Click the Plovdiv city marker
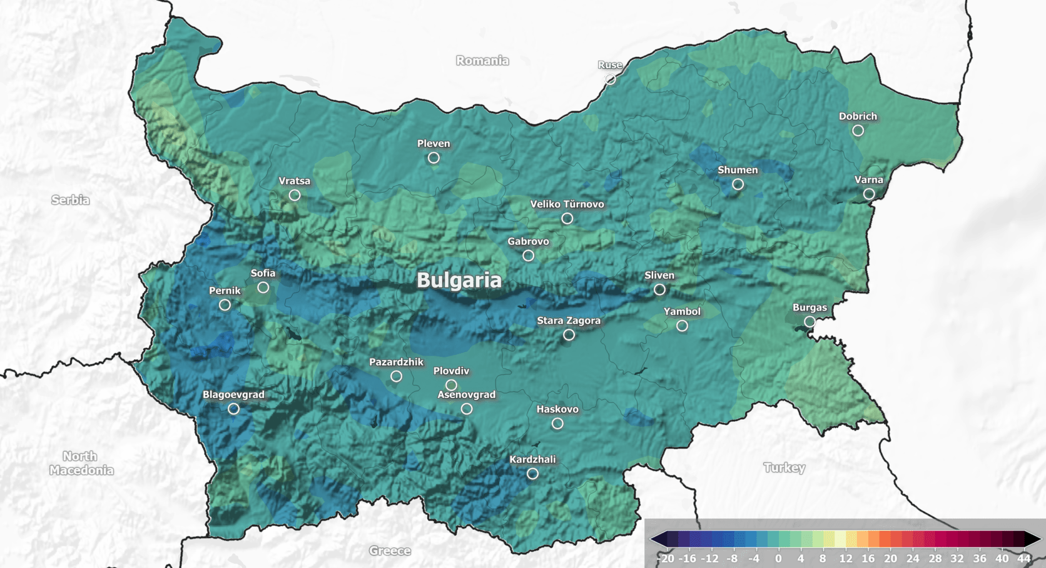1046x568 pixels. pos(451,385)
